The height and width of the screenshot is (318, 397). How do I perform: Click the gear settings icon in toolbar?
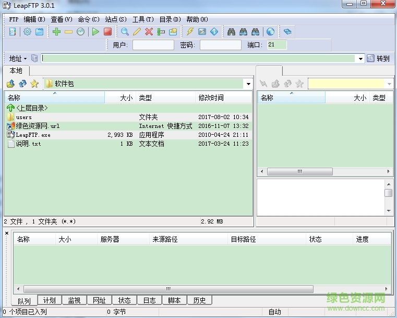27,32
